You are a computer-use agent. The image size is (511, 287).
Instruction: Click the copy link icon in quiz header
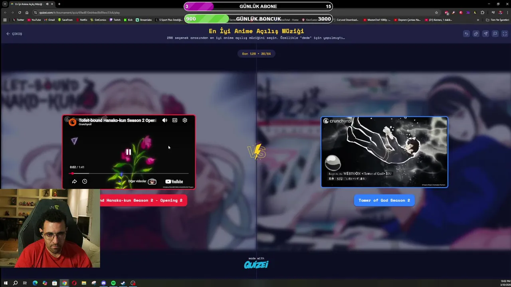click(x=476, y=34)
